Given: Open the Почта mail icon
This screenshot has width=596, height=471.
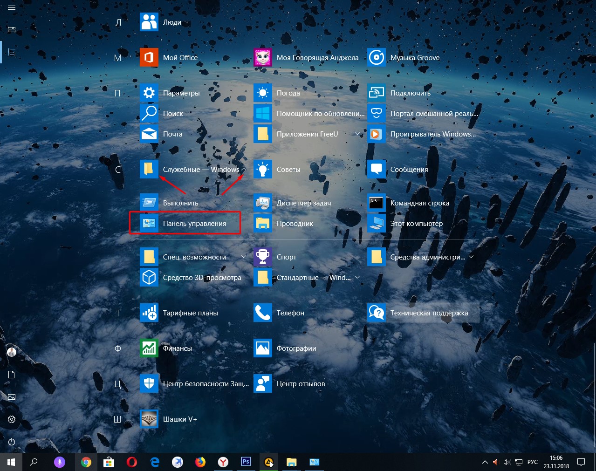Looking at the screenshot, I should point(149,134).
